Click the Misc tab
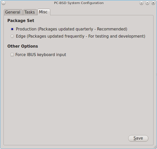Screen dimensions: 157x149 point(43,12)
